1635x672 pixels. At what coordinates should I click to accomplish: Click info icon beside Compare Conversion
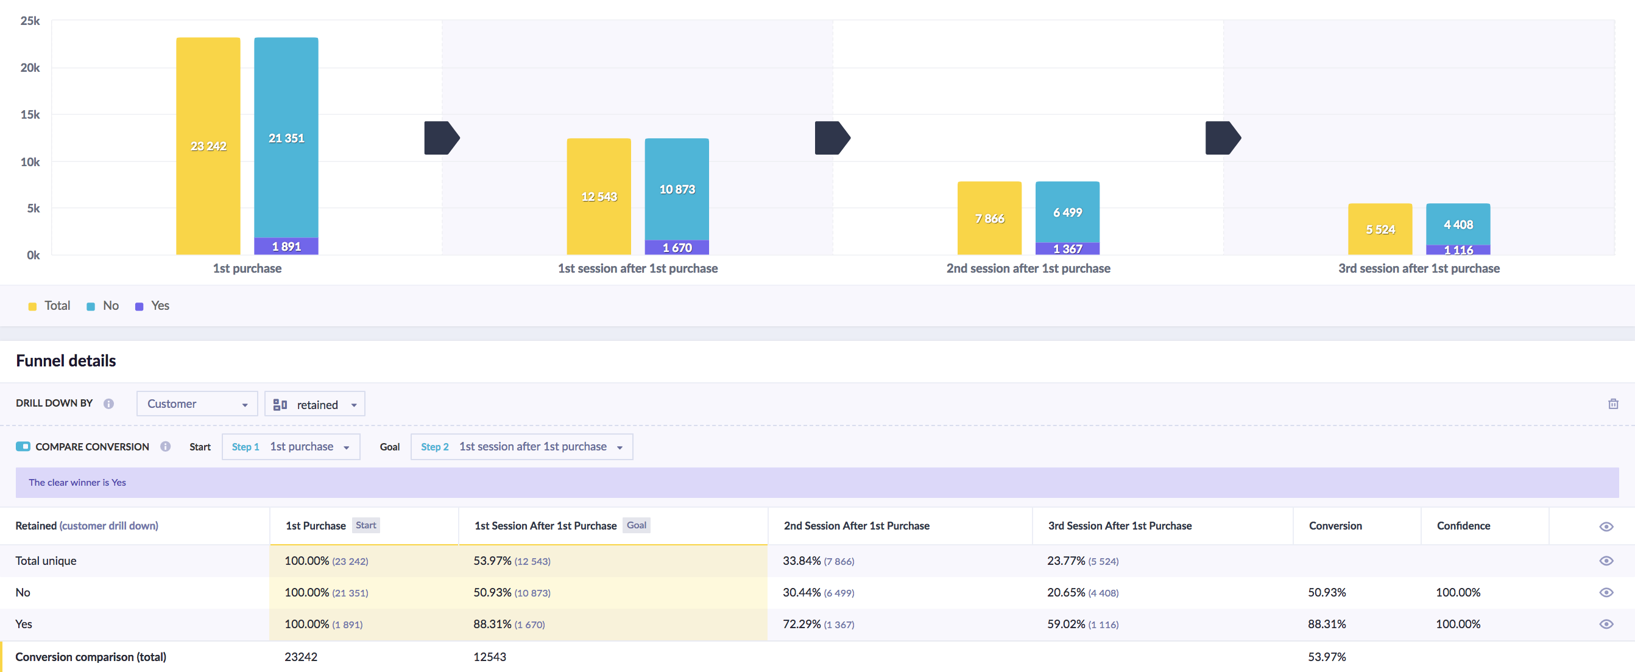point(166,446)
